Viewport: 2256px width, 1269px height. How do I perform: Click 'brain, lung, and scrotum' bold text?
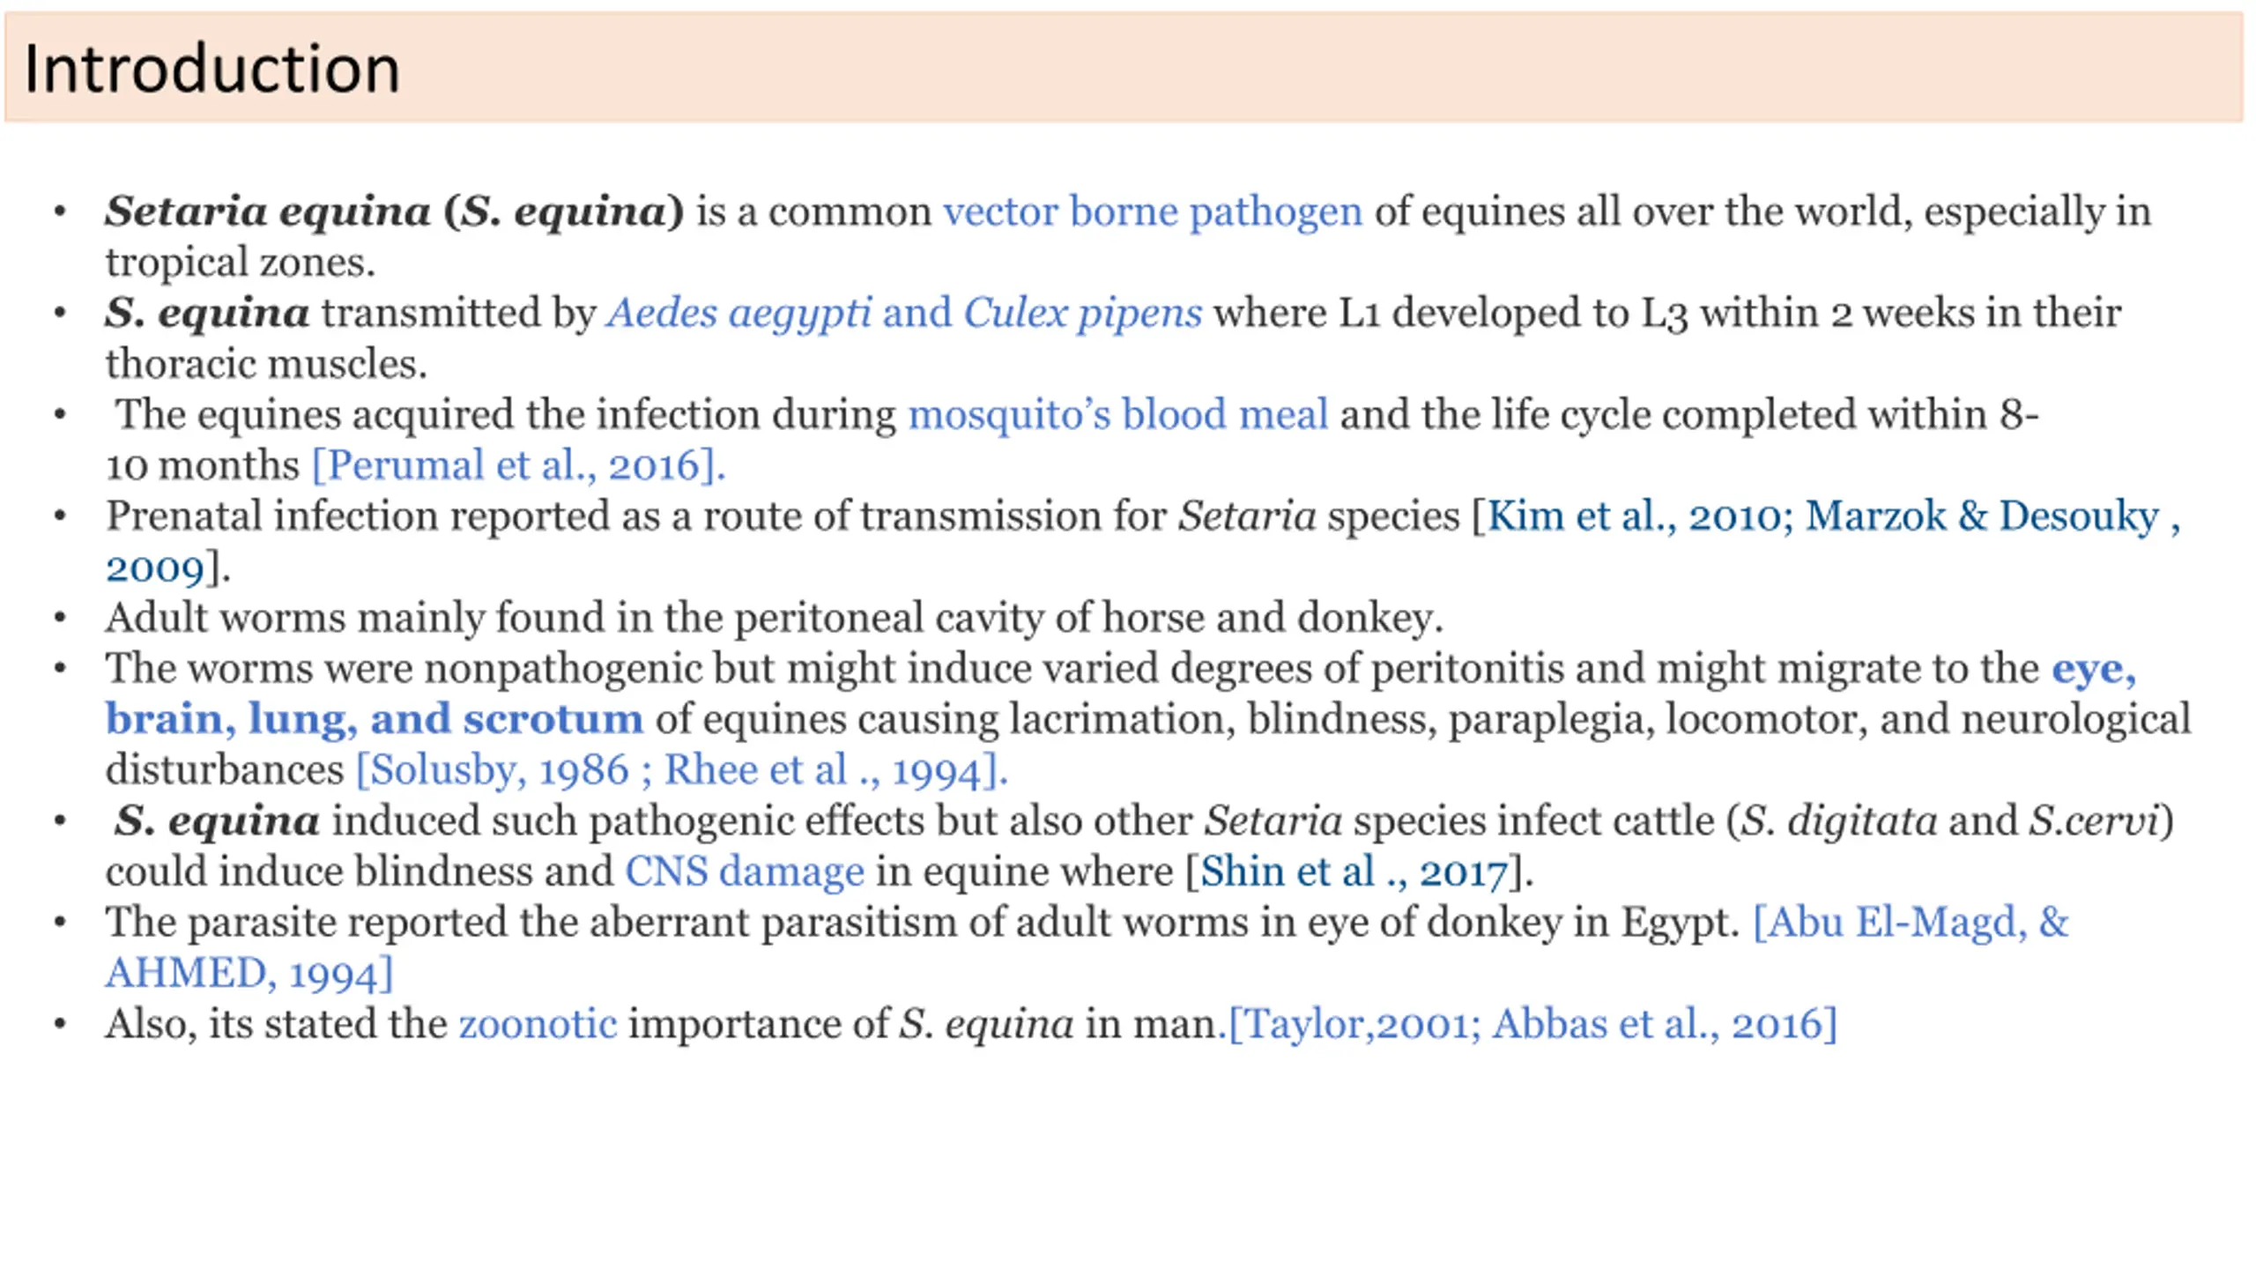tap(375, 720)
